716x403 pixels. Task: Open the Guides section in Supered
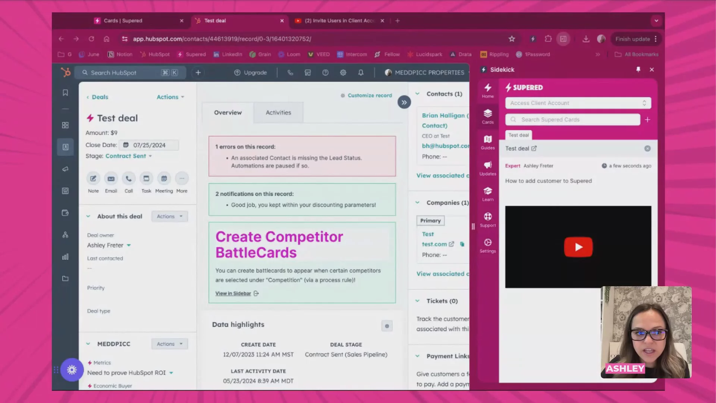point(488,142)
